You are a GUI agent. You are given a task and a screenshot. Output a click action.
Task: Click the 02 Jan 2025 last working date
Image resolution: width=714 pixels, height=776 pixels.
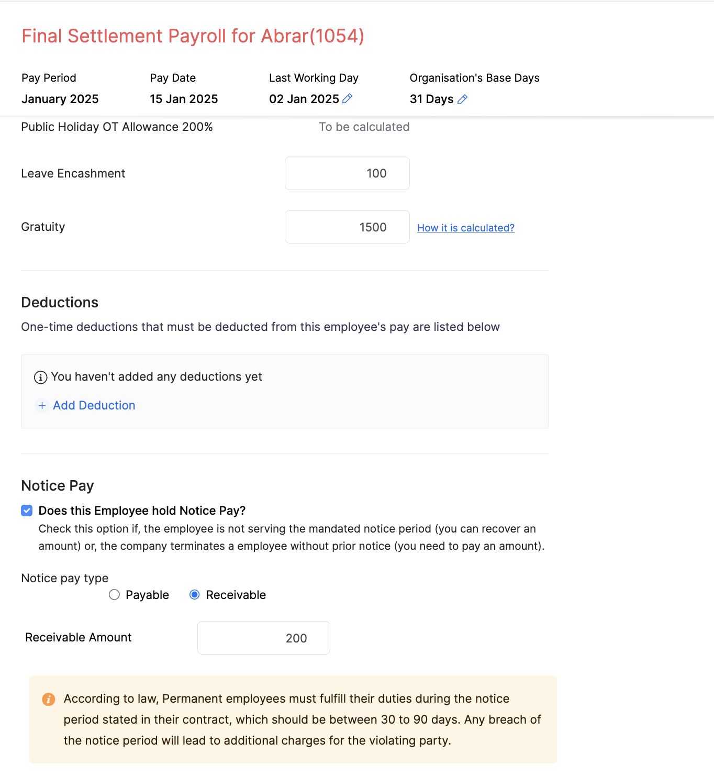tap(304, 99)
